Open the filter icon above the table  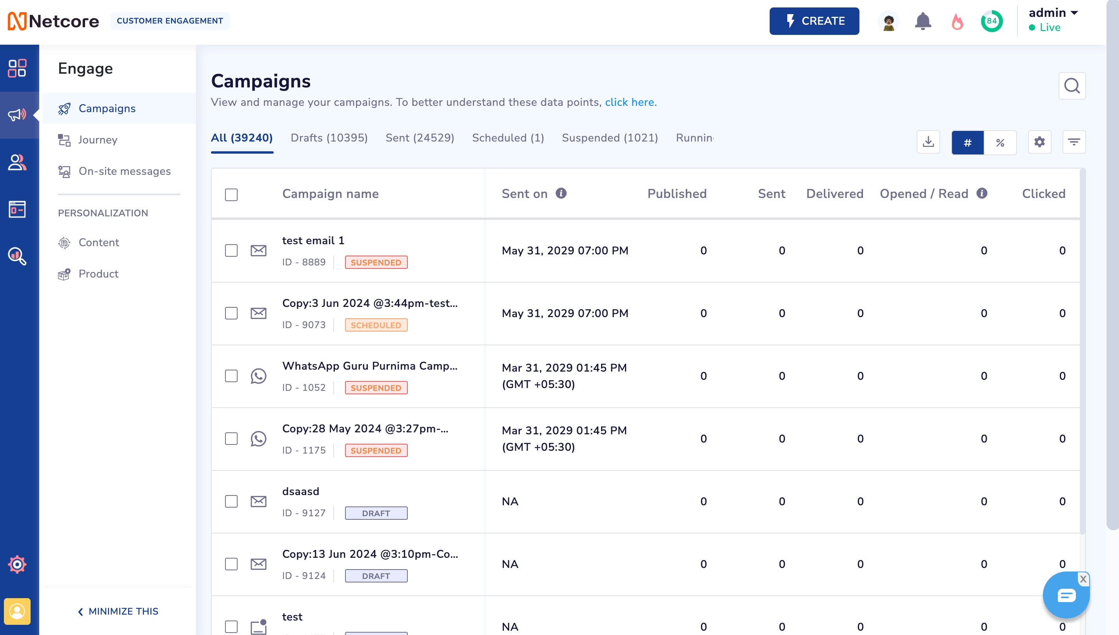pyautogui.click(x=1074, y=142)
